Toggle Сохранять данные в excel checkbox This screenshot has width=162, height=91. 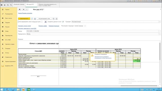63,22
